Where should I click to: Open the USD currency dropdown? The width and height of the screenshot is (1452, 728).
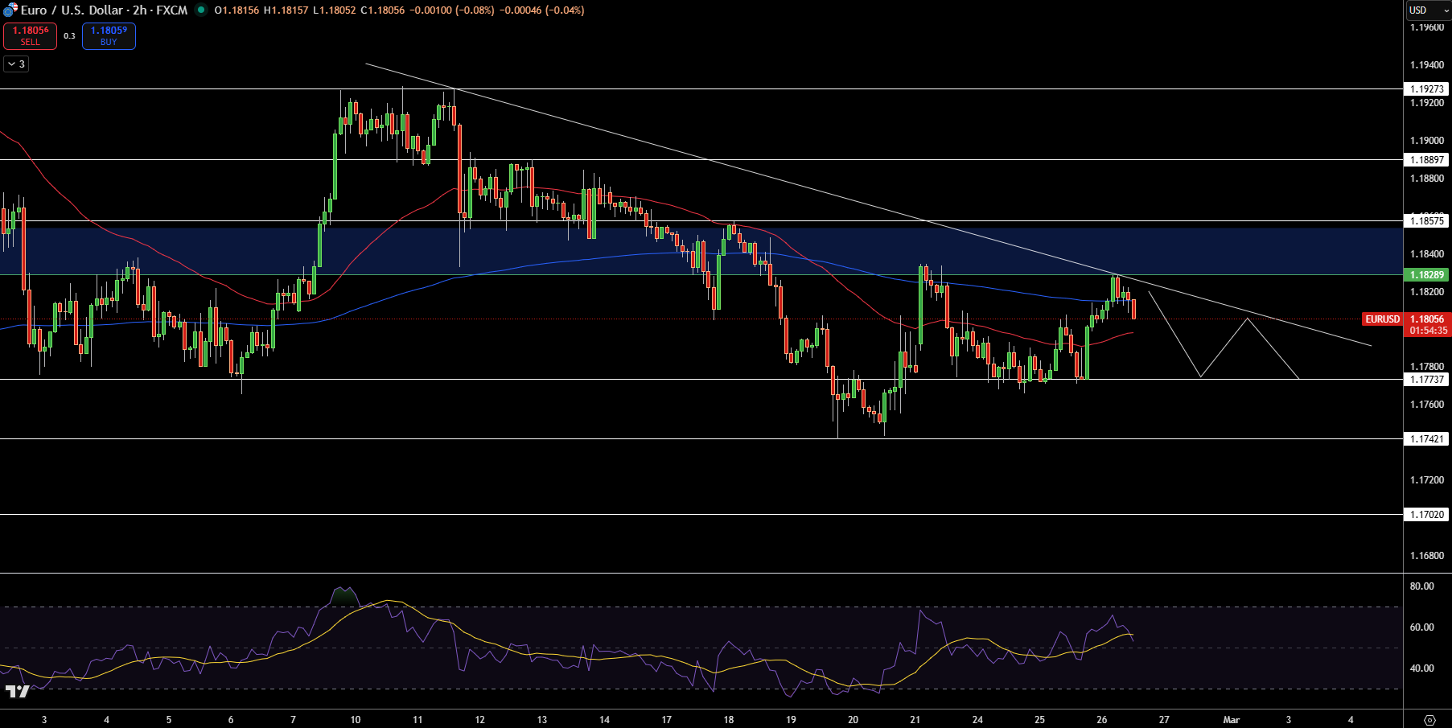click(1428, 10)
